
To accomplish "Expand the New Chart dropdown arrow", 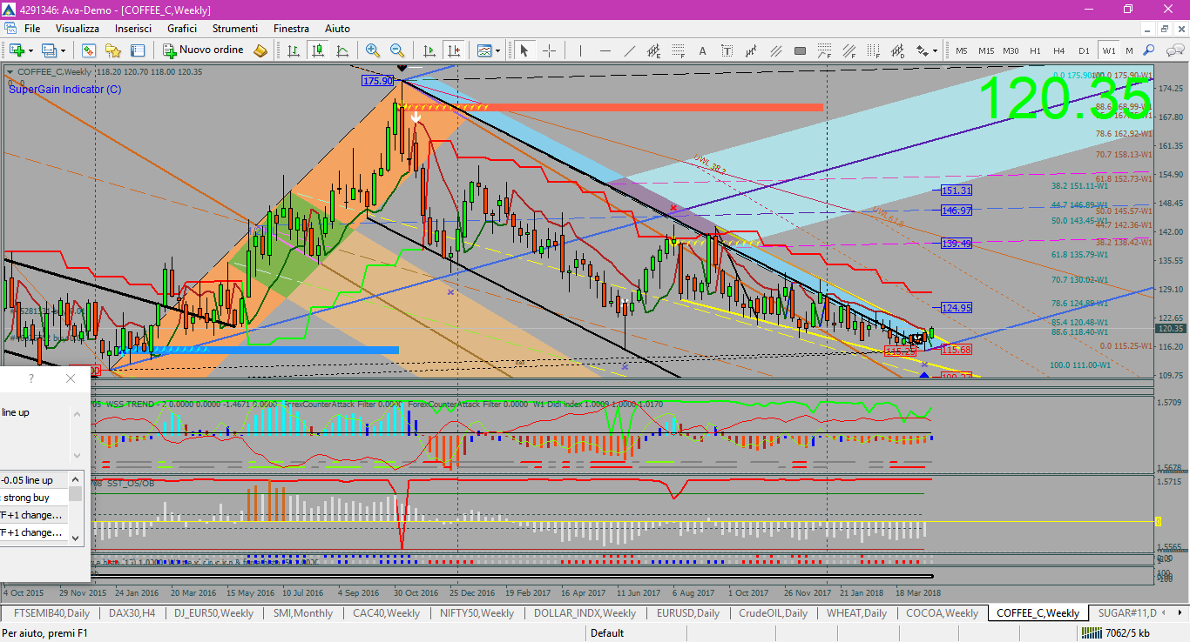I will pyautogui.click(x=31, y=50).
